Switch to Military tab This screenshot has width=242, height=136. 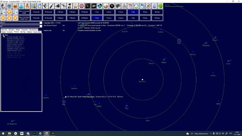tap(18, 29)
